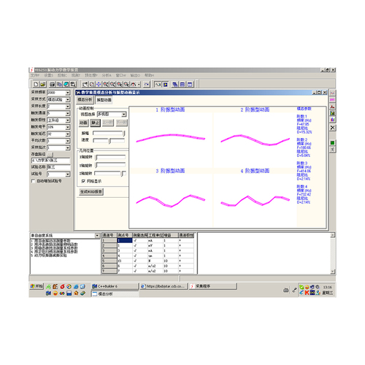
Task: Switch to the 模态分析 tab
Action: click(x=85, y=100)
